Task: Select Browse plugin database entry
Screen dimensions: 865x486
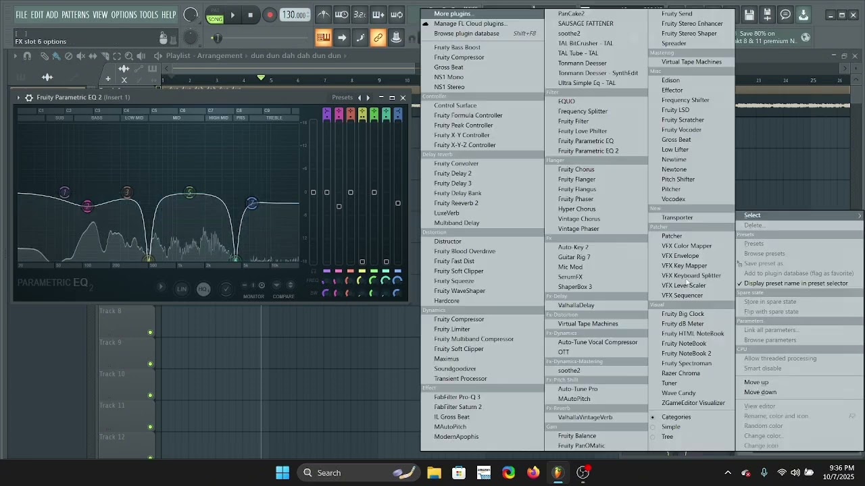Action: [466, 34]
